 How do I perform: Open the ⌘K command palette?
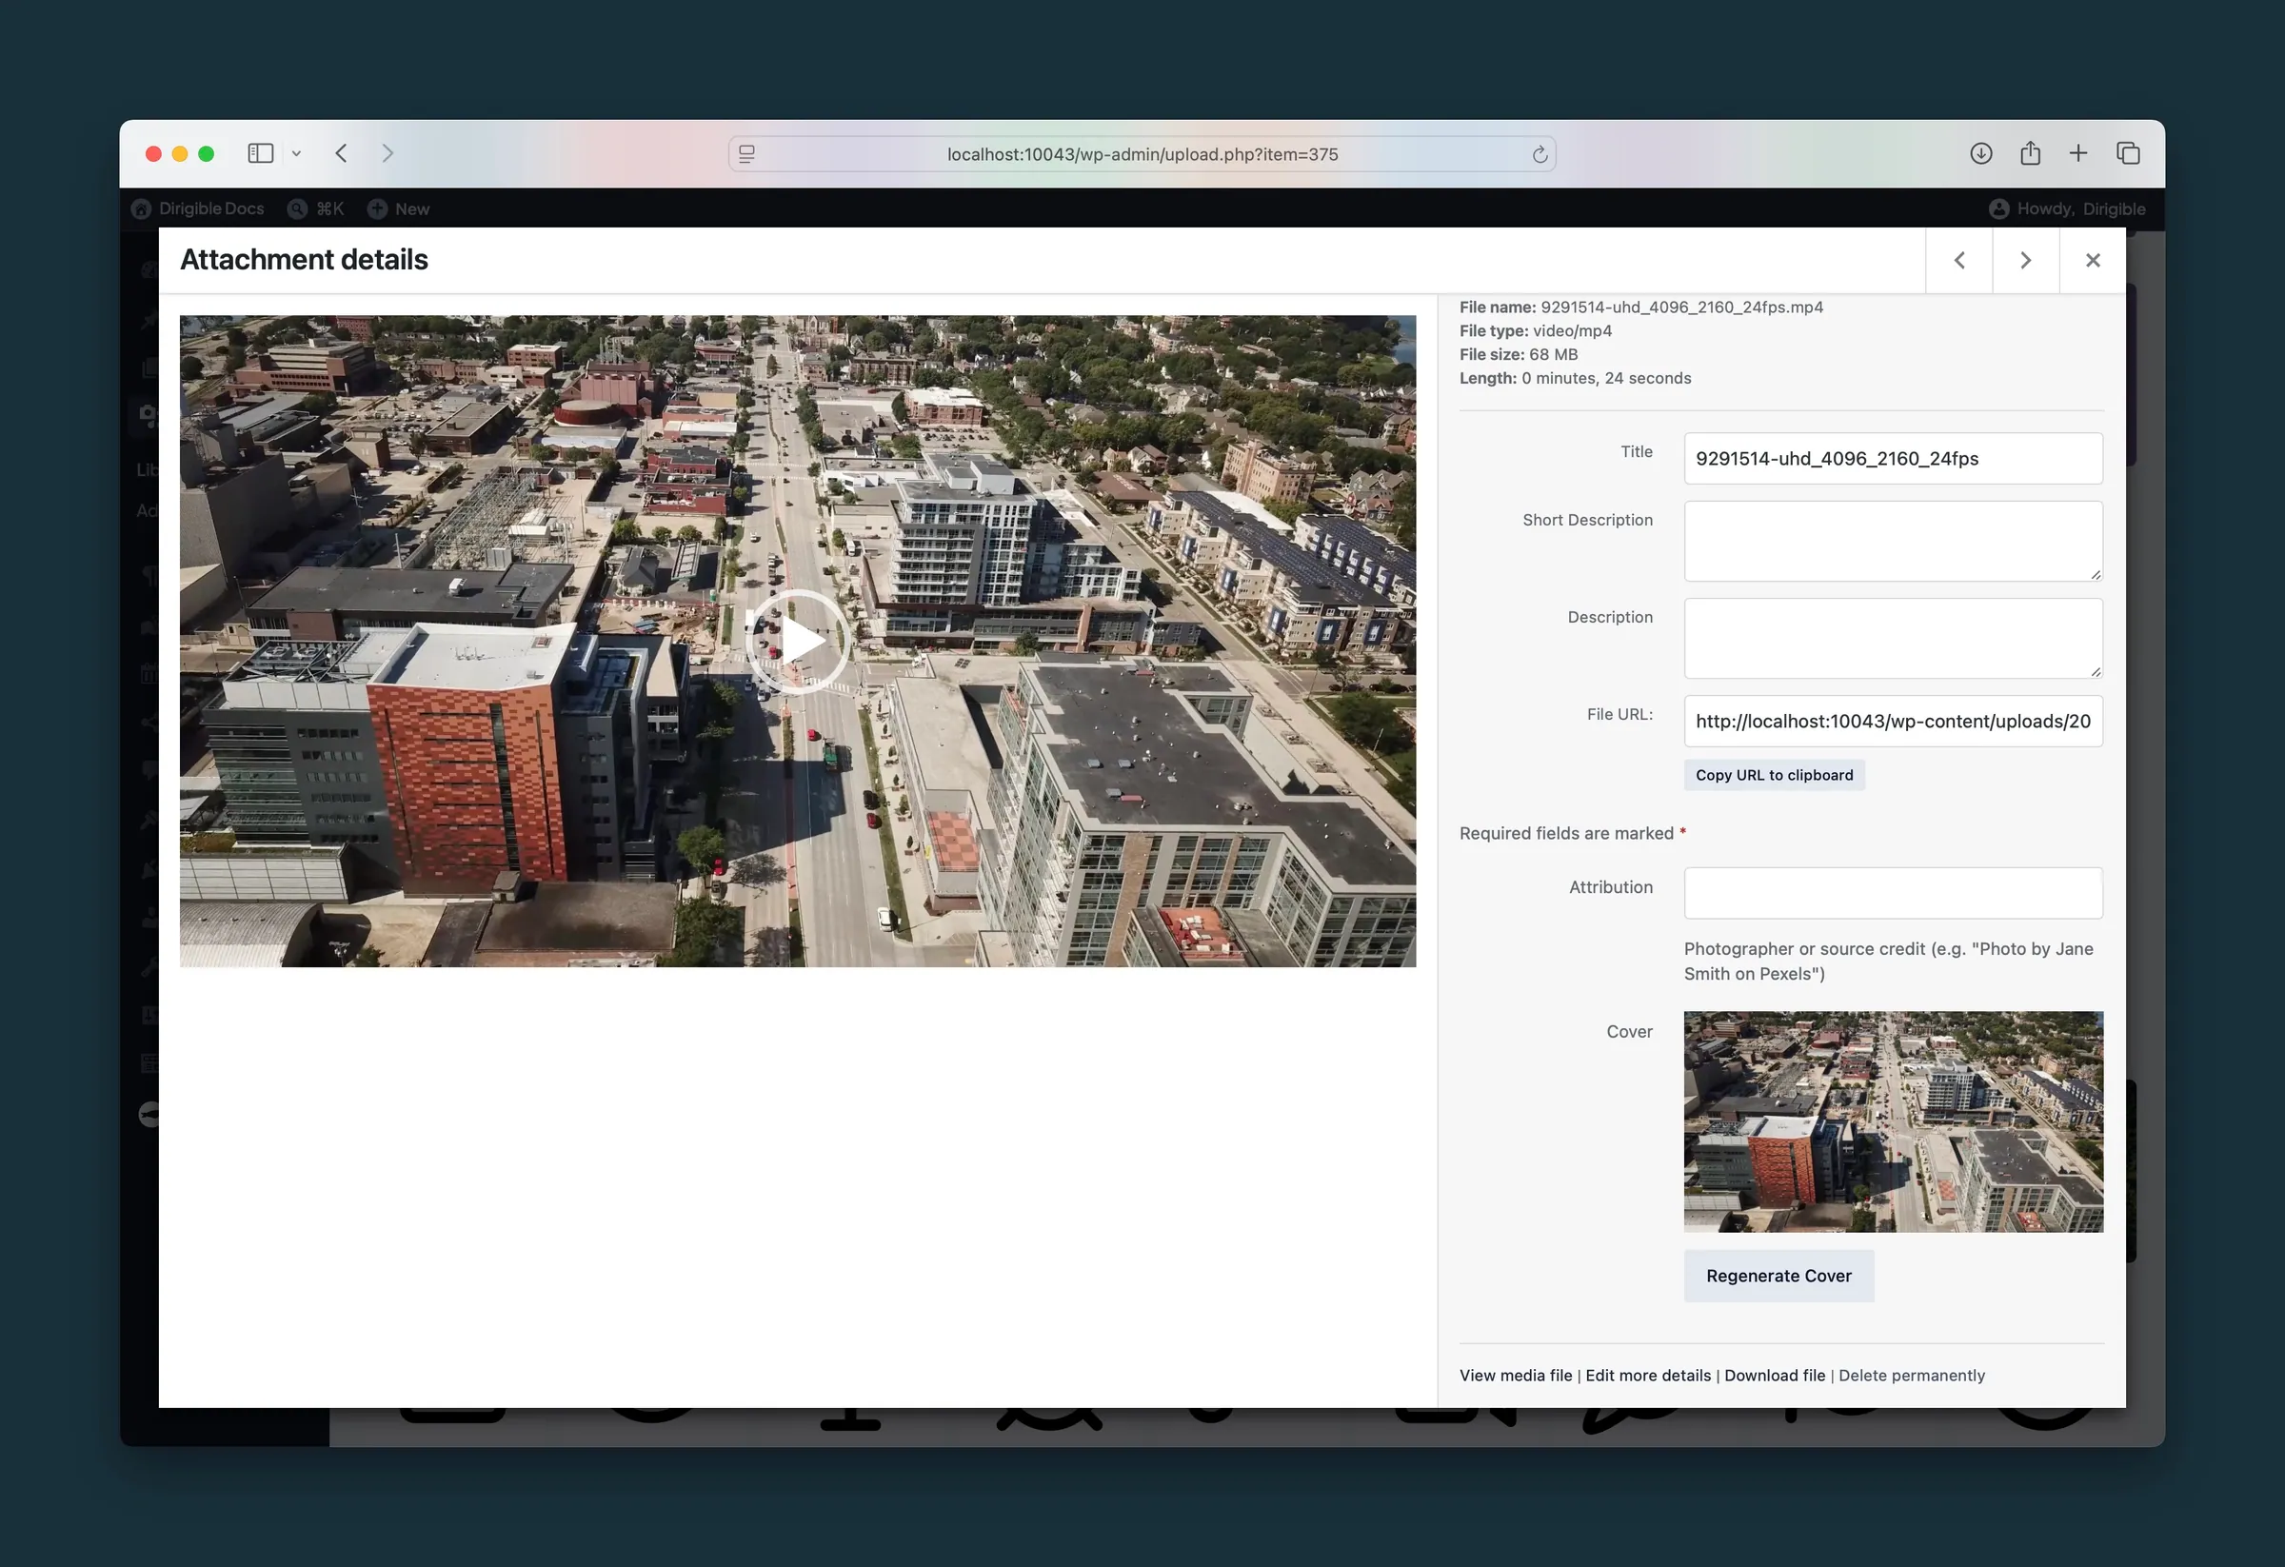tap(315, 208)
